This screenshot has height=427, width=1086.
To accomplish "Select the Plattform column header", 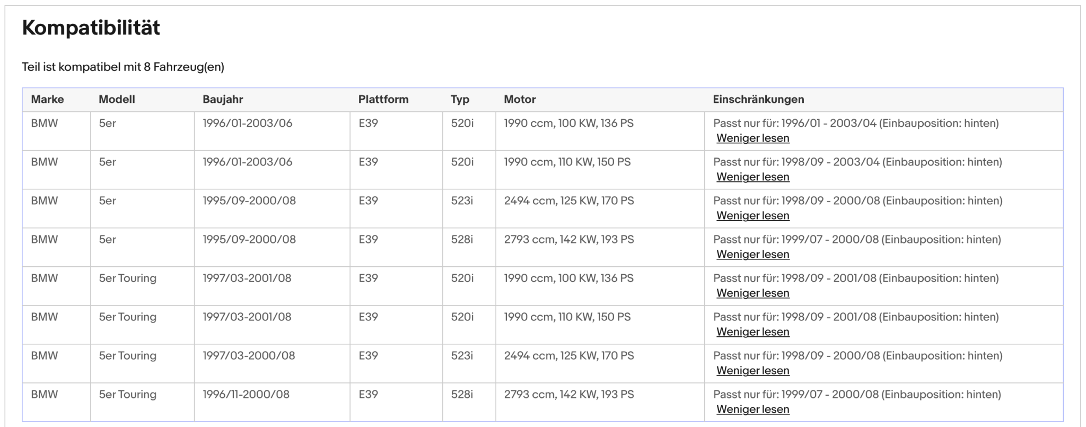I will pos(383,99).
